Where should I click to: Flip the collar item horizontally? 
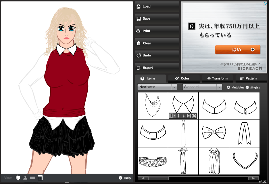pos(189,116)
